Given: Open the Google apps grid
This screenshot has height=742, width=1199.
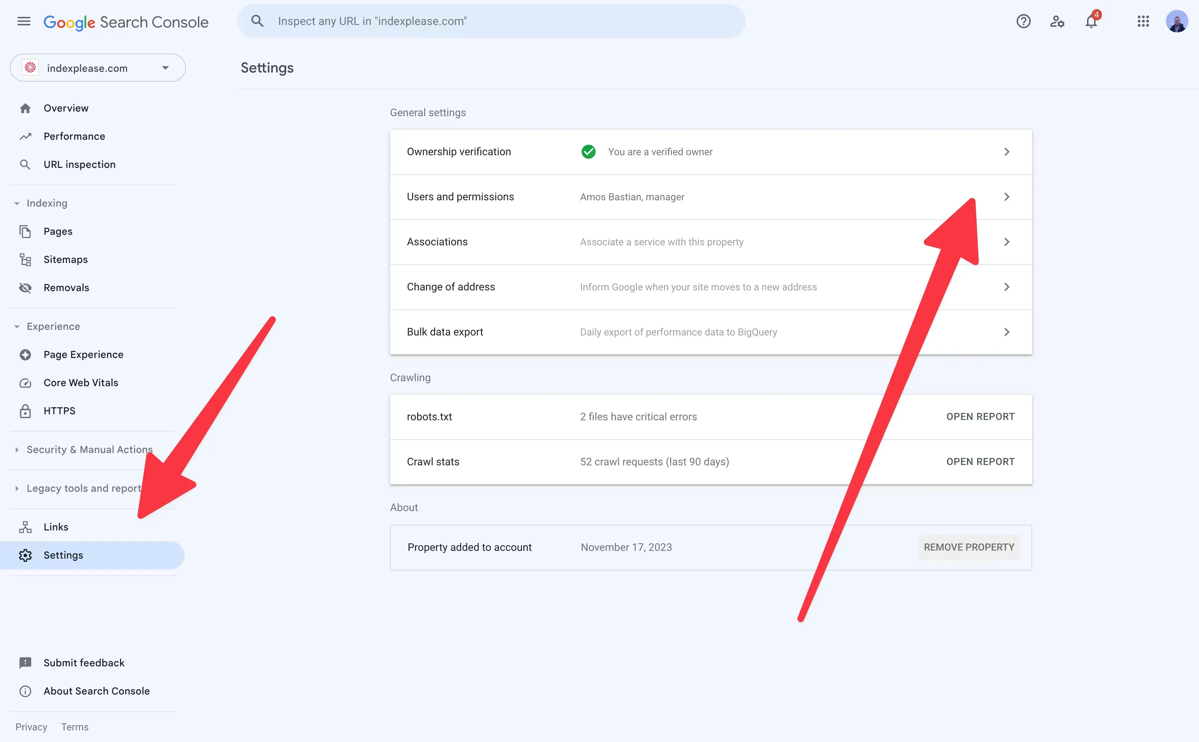Looking at the screenshot, I should pyautogui.click(x=1143, y=21).
